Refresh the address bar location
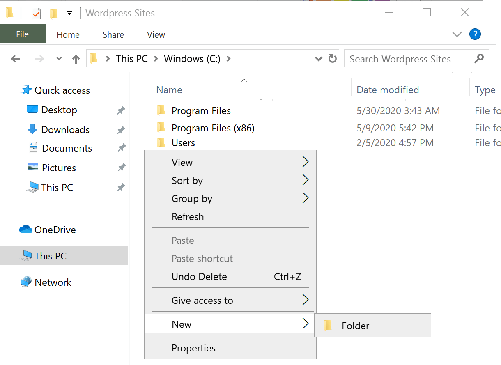501x365 pixels. click(332, 59)
